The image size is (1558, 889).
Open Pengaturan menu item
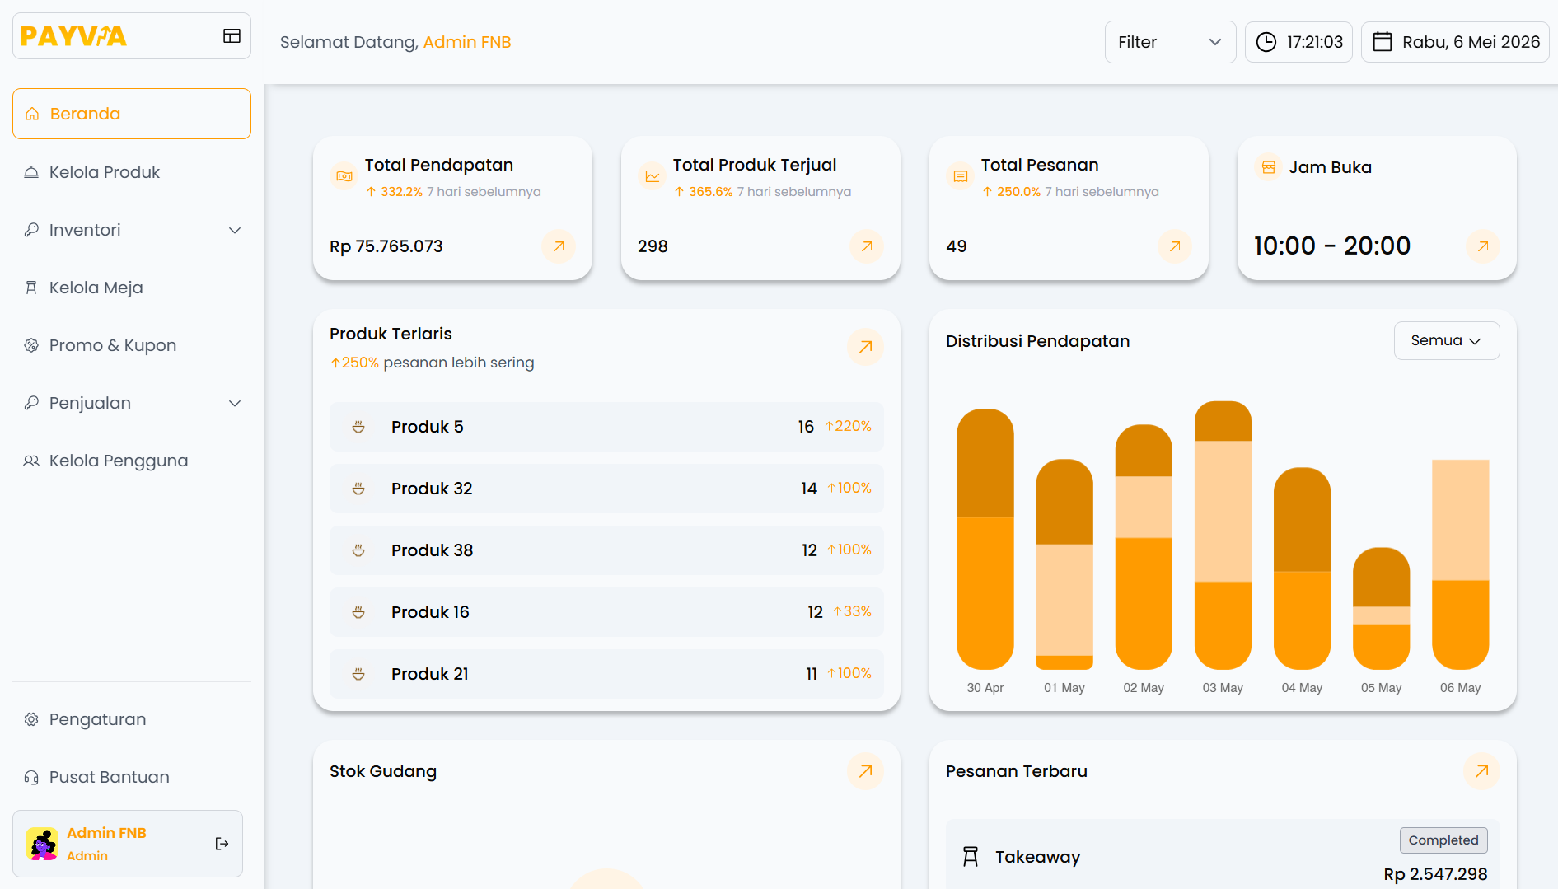coord(132,719)
